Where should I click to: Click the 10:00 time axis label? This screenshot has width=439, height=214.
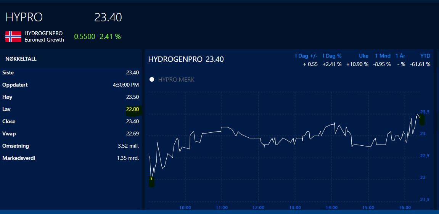185,208
